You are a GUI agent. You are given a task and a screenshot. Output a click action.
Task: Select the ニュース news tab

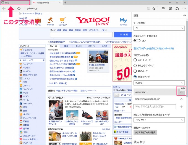53,46
